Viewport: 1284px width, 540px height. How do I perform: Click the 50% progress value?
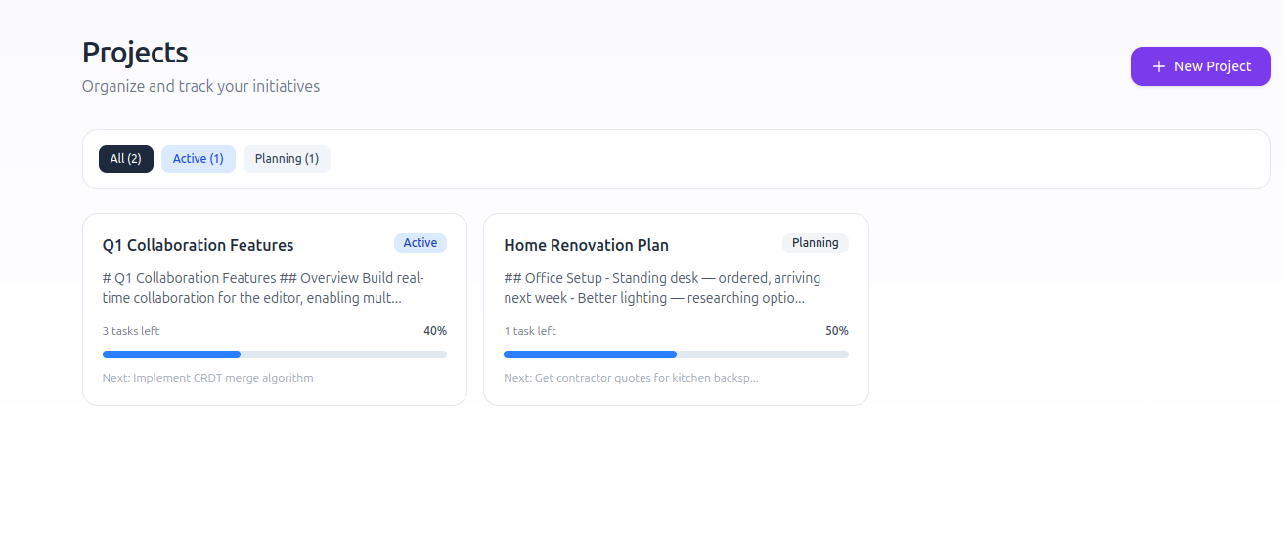pyautogui.click(x=837, y=331)
